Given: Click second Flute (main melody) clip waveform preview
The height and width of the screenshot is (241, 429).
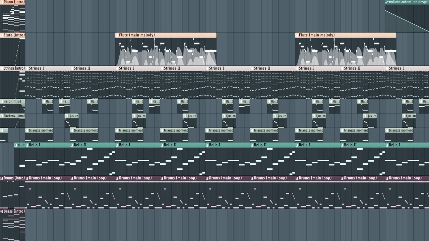Looking at the screenshot, I should 346,52.
